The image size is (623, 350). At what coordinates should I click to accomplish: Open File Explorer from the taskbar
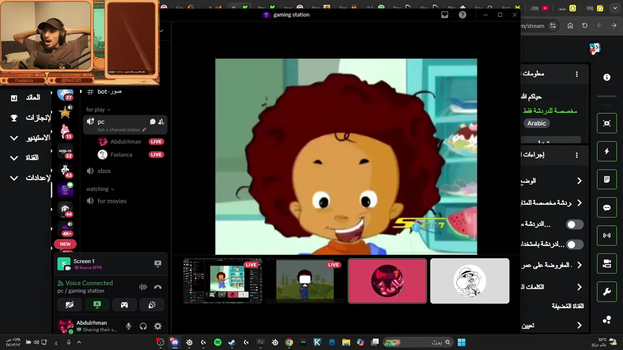tap(346, 342)
